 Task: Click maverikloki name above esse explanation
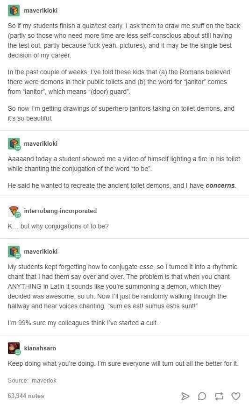coord(41,251)
